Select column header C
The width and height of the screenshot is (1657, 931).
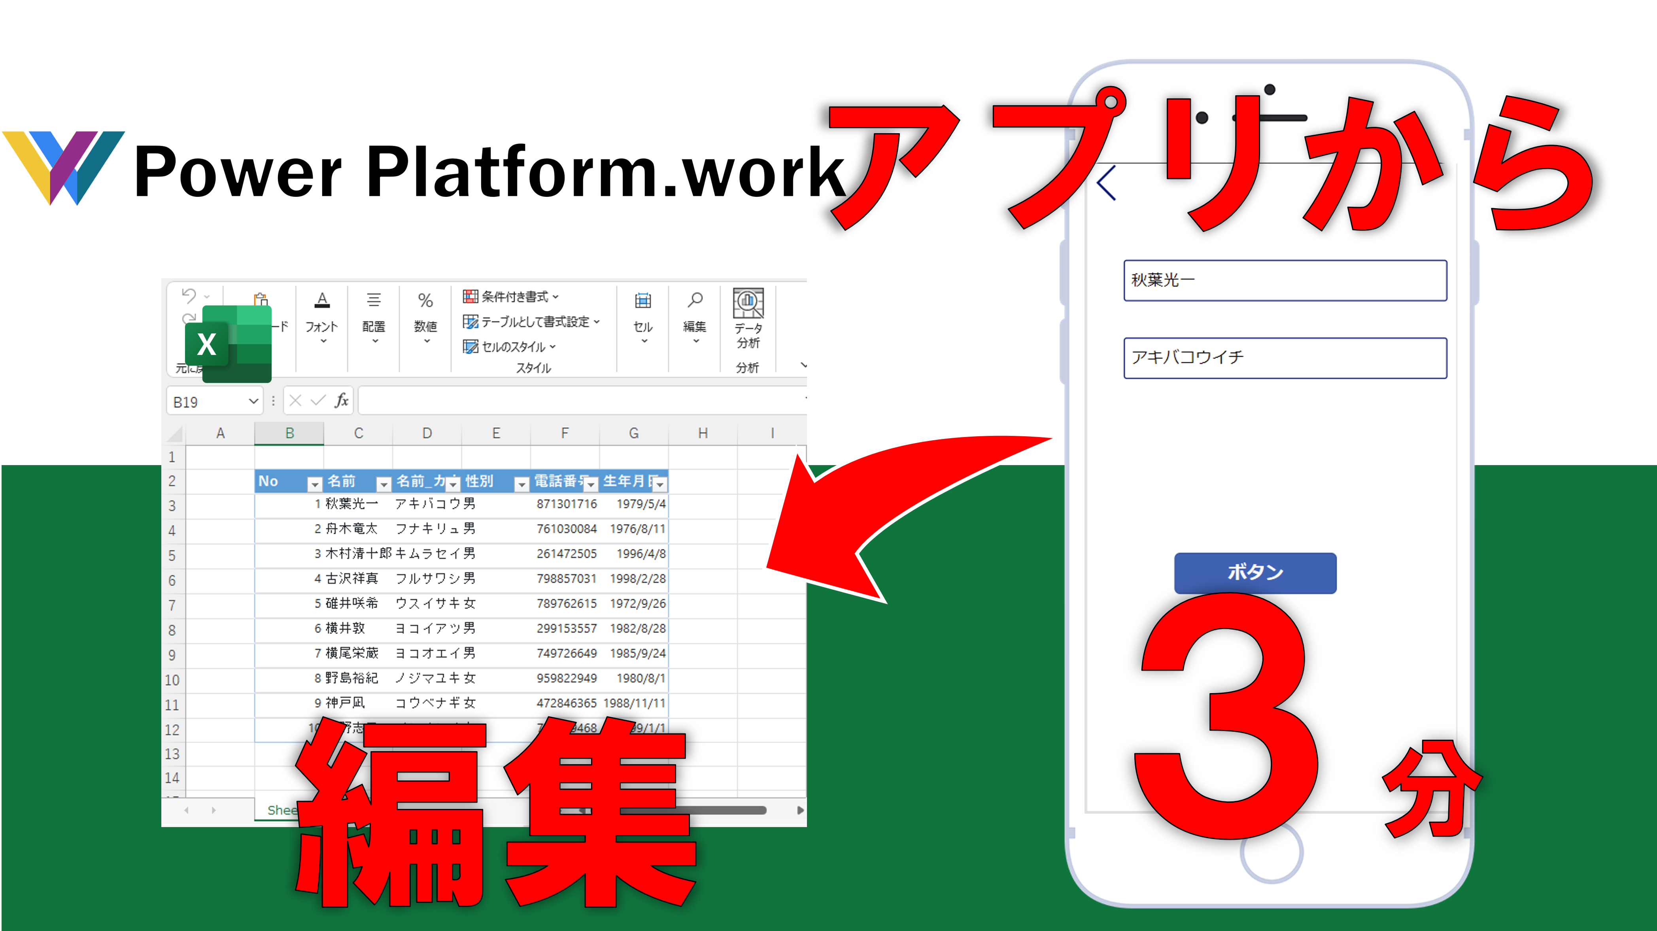click(x=358, y=433)
